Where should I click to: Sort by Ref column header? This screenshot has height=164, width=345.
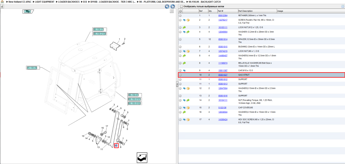click(x=201, y=11)
